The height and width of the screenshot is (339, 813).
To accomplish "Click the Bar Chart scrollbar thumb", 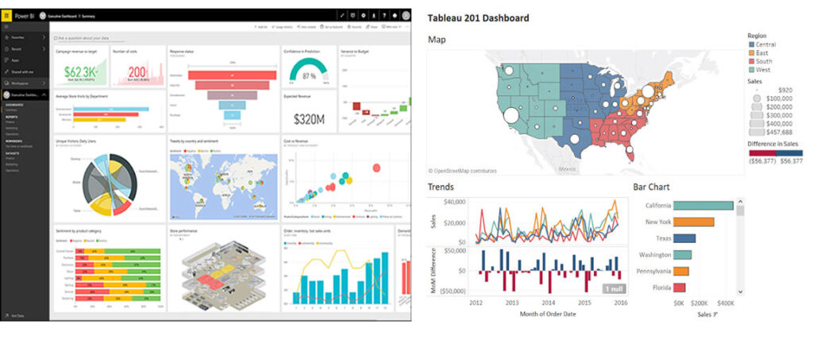I will pyautogui.click(x=741, y=210).
